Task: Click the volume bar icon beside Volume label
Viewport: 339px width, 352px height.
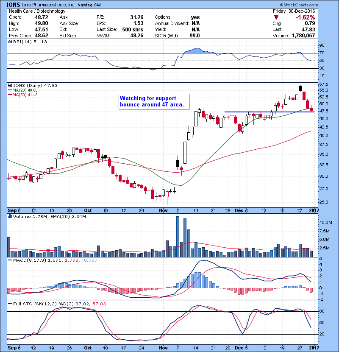Action: [10, 216]
